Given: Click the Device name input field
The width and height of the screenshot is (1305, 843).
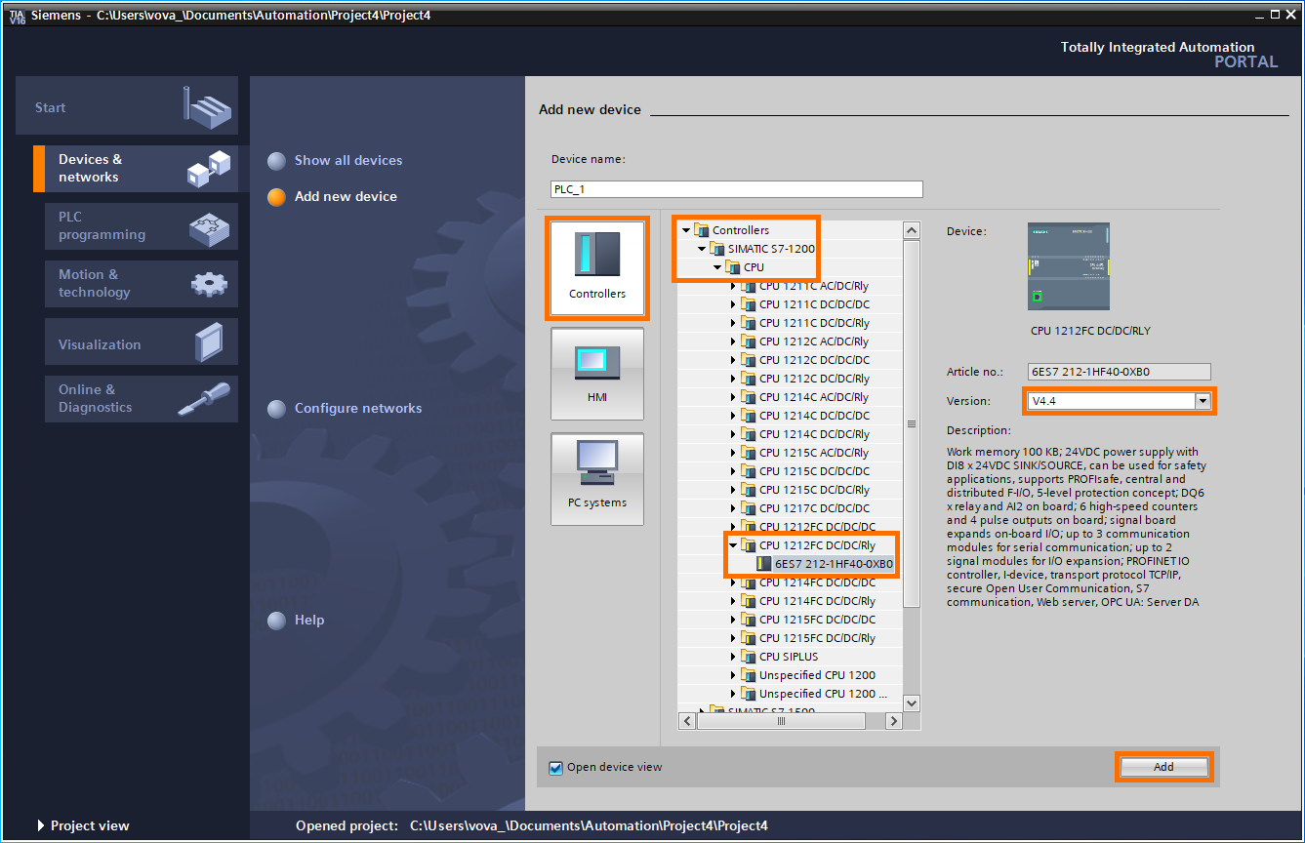Looking at the screenshot, I should (737, 189).
